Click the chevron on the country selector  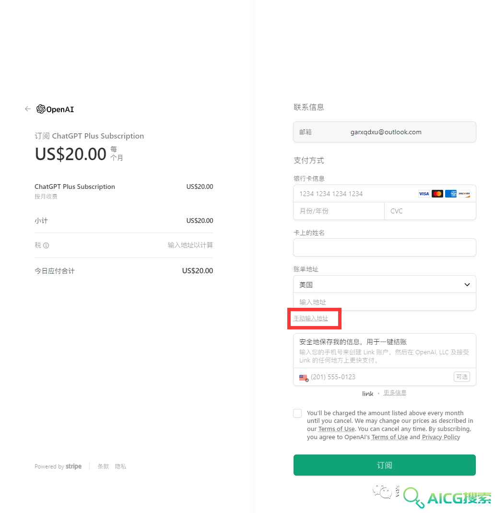(x=467, y=285)
